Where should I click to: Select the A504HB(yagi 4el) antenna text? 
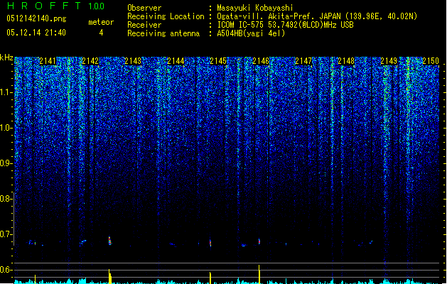click(x=251, y=33)
